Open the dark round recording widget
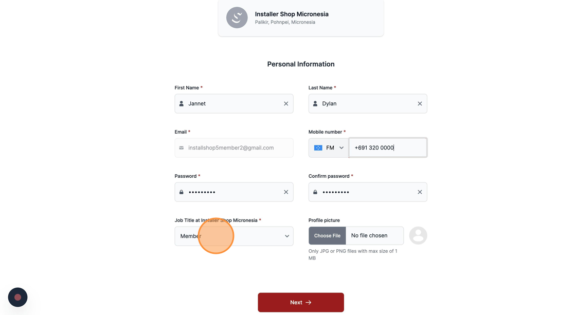The width and height of the screenshot is (576, 315). pyautogui.click(x=17, y=297)
